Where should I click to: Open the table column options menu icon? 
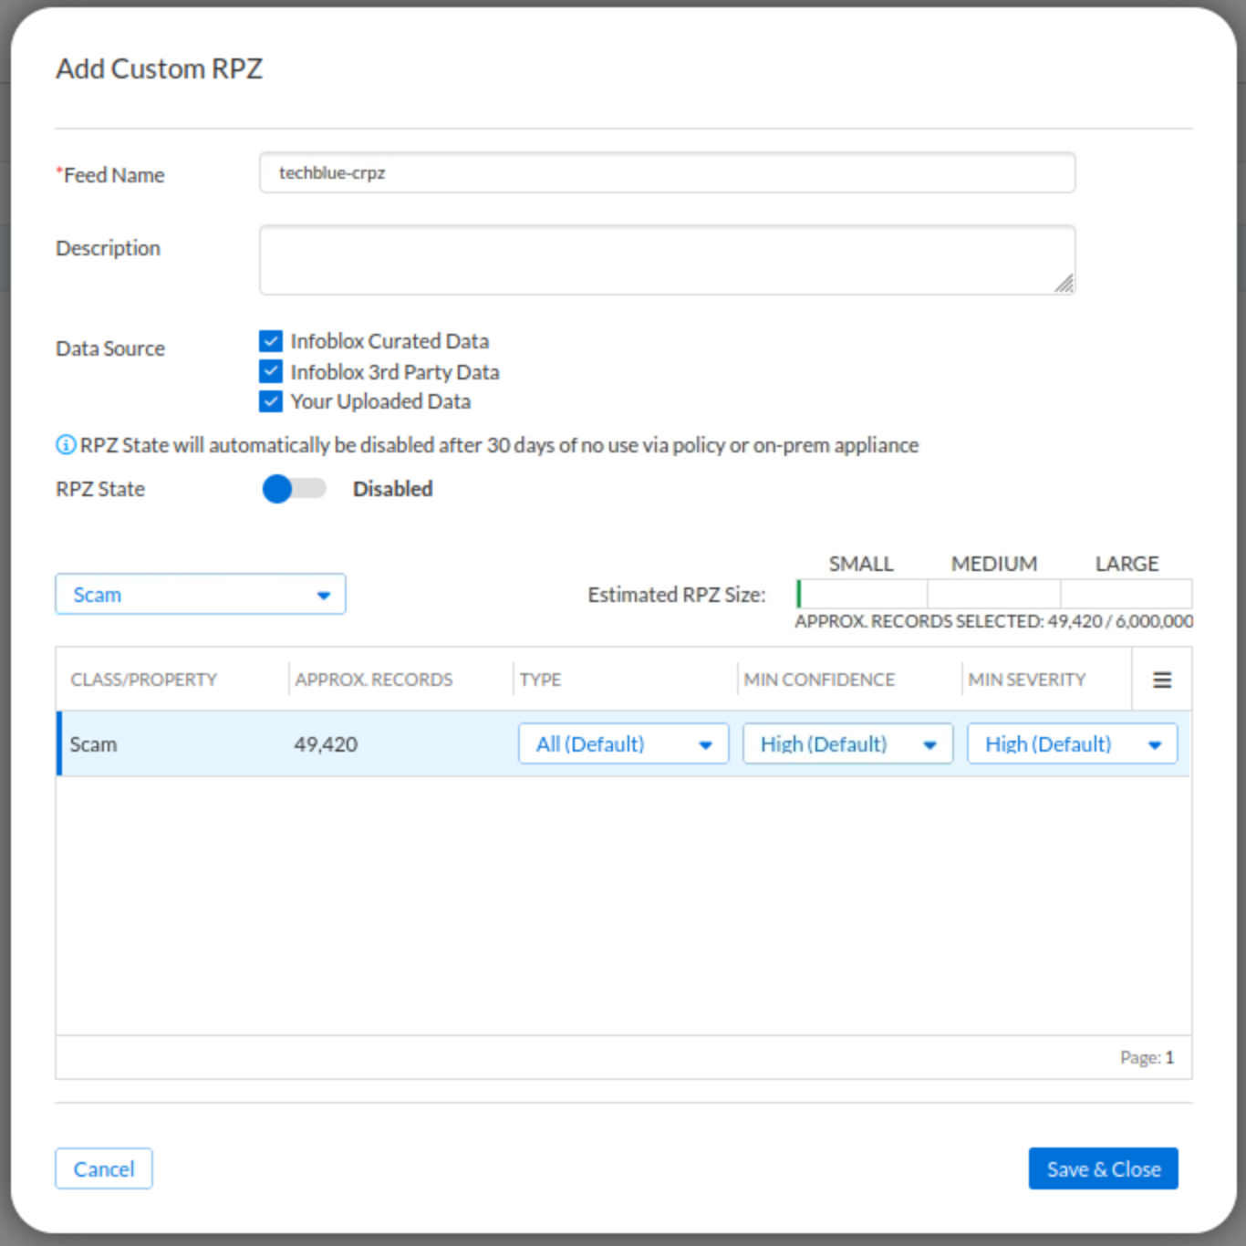[x=1161, y=680]
